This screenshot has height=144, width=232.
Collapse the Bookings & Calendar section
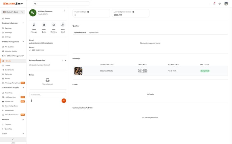[23, 23]
